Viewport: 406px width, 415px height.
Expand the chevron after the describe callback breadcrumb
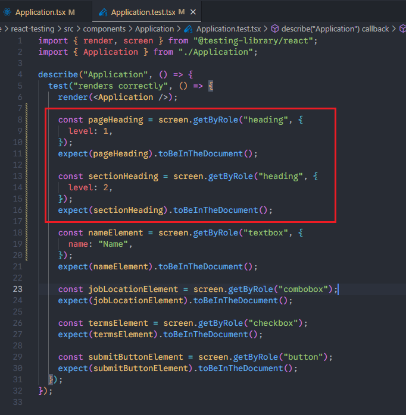click(397, 29)
